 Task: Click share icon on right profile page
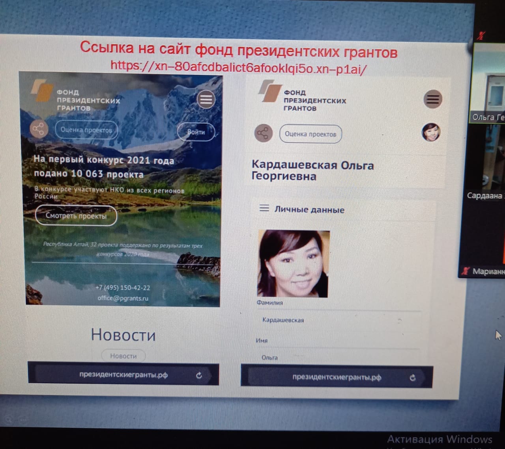(263, 134)
